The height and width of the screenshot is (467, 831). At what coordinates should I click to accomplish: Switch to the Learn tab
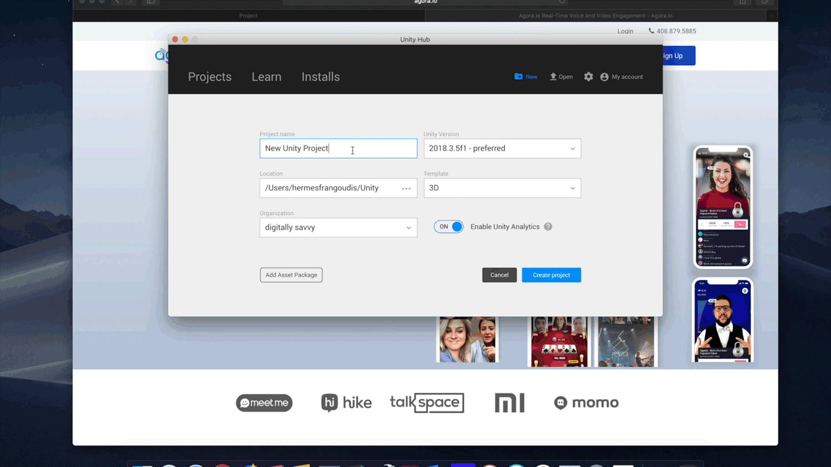[x=266, y=77]
